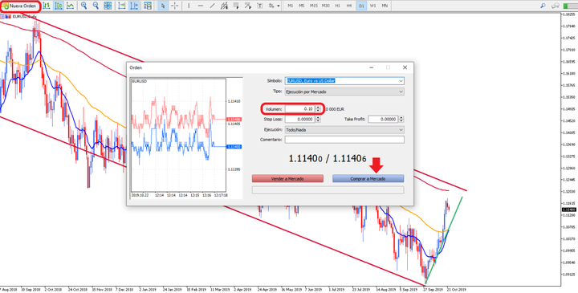Viewport: 578px width, 293px height.
Task: Open the Ejecución dropdown showing Todo/Nada
Action: pos(344,130)
